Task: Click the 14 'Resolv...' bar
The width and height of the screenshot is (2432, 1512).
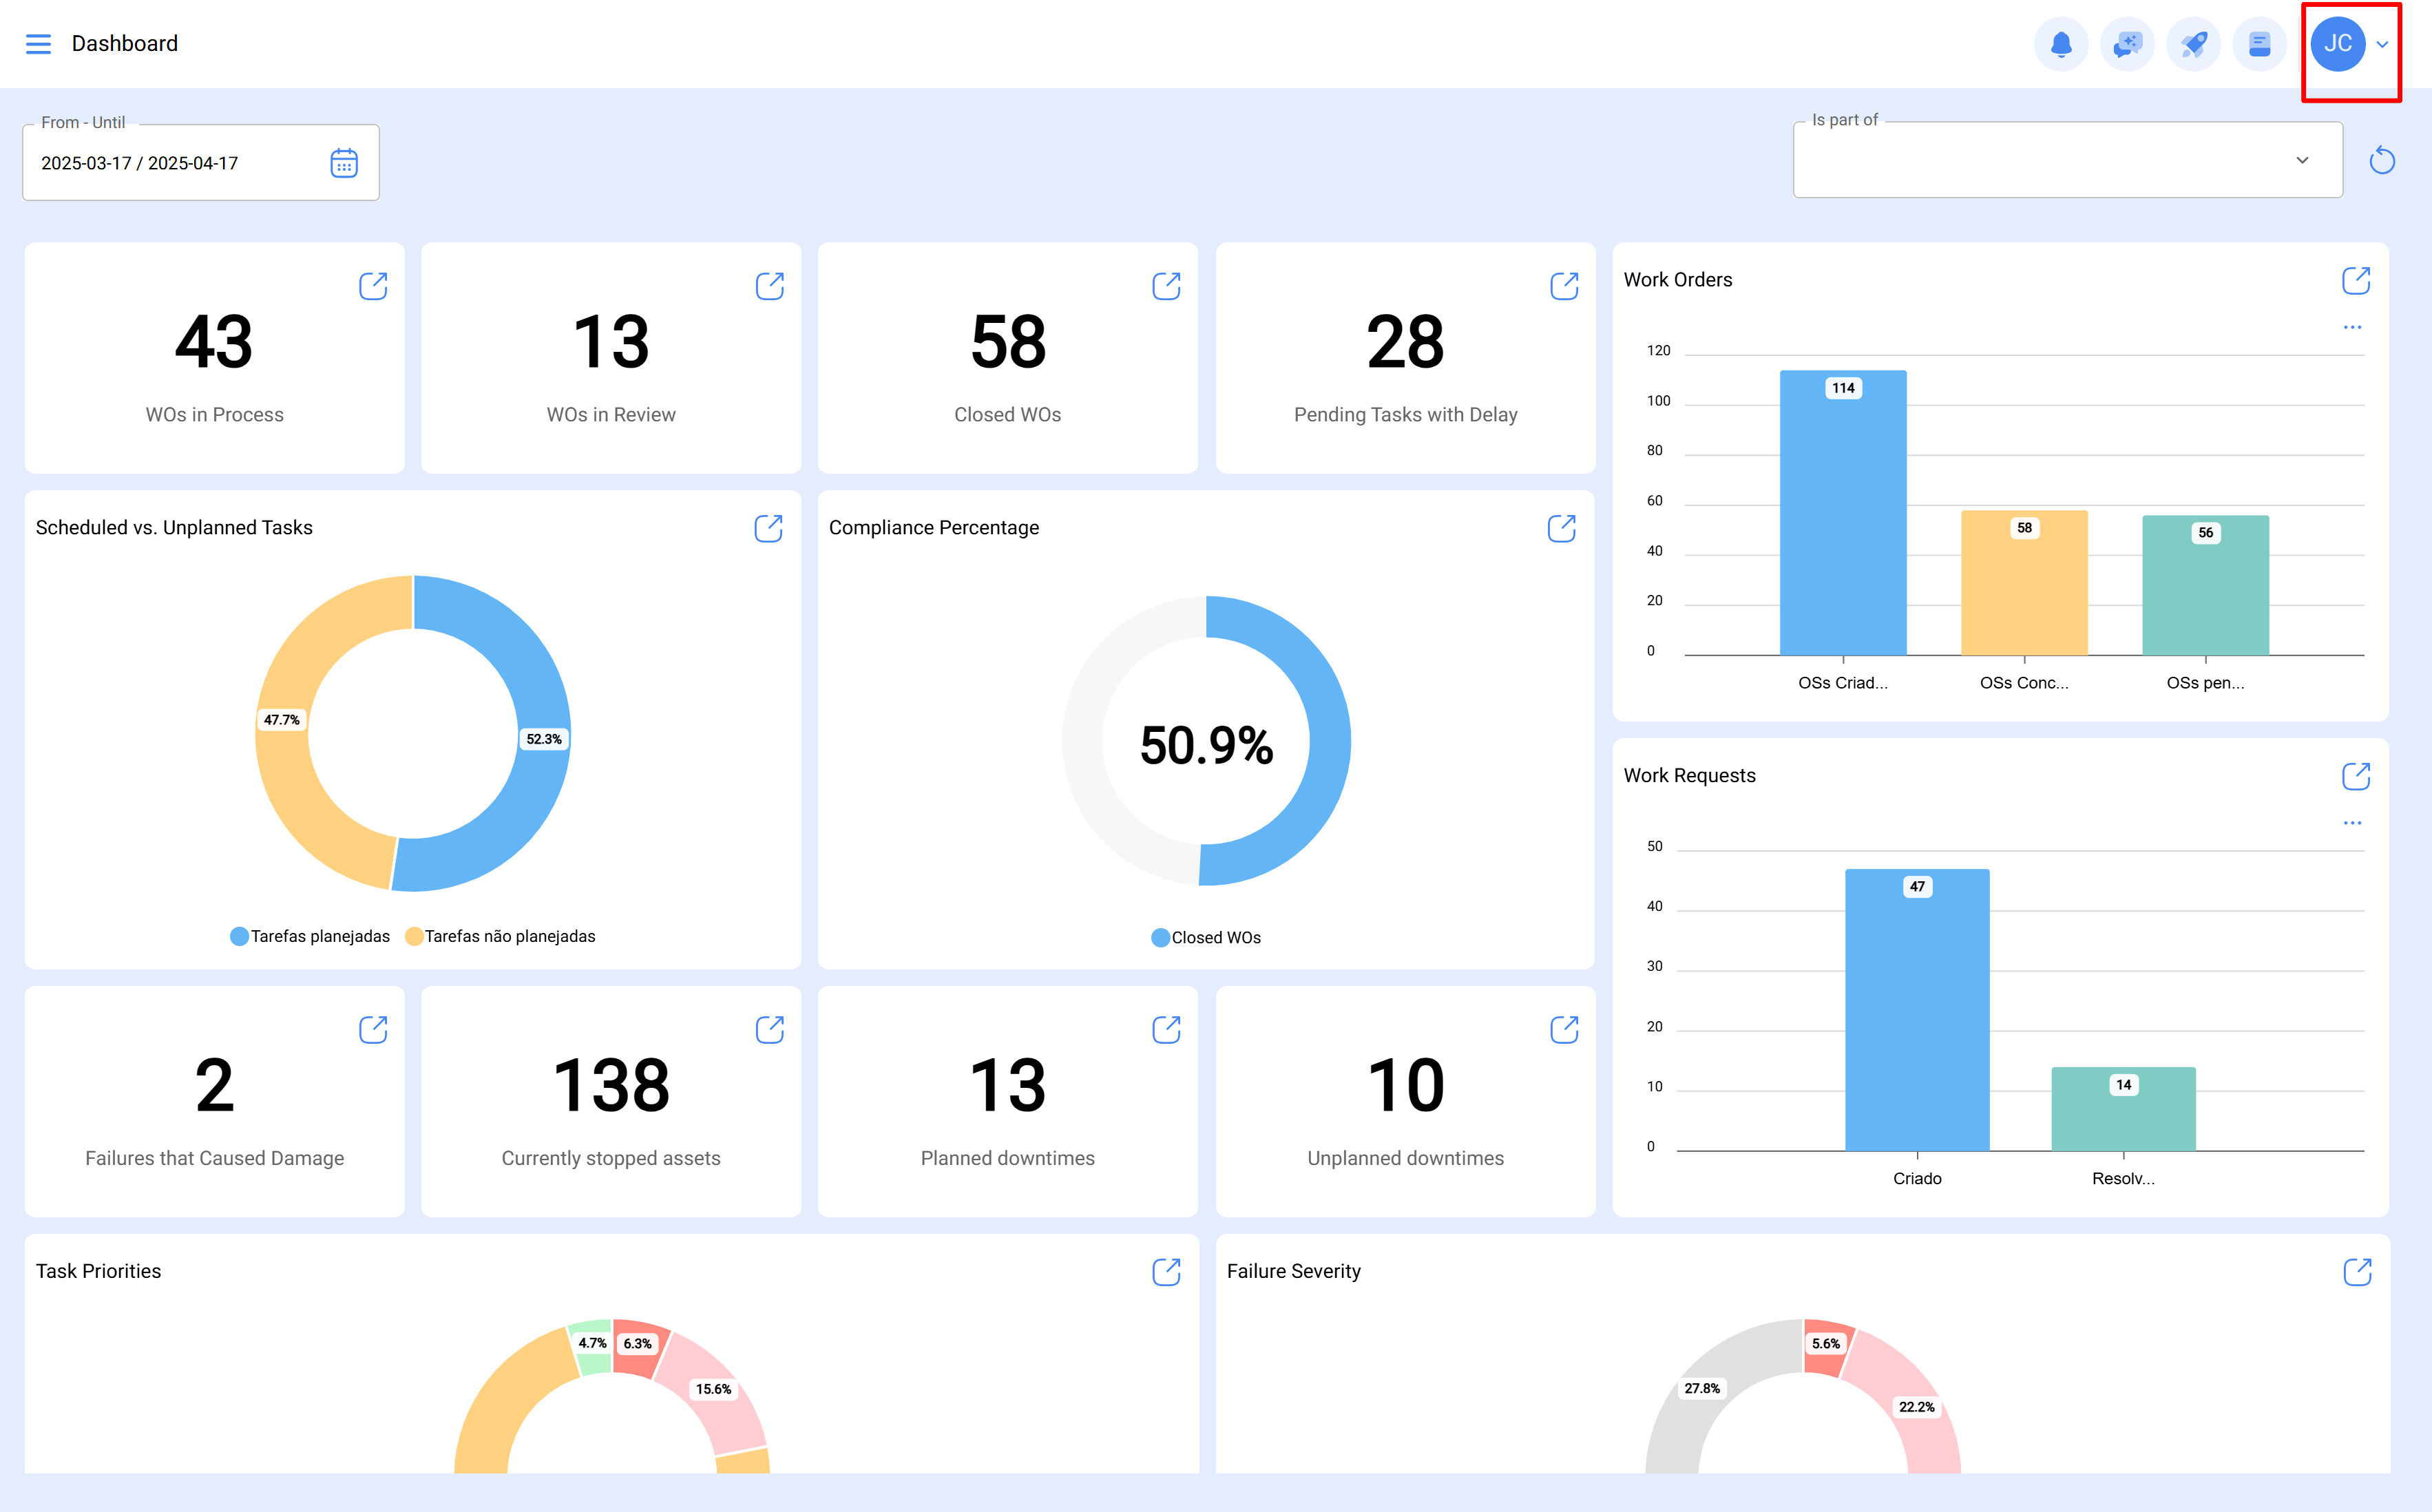Action: 2123,1109
